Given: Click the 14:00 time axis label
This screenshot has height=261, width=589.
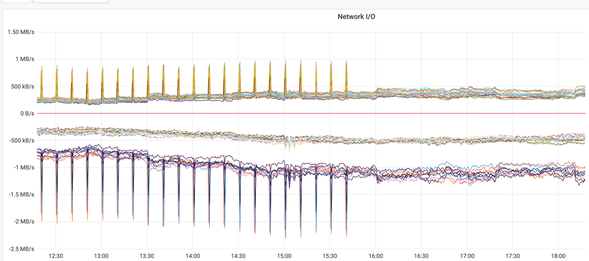Looking at the screenshot, I should click(x=192, y=256).
